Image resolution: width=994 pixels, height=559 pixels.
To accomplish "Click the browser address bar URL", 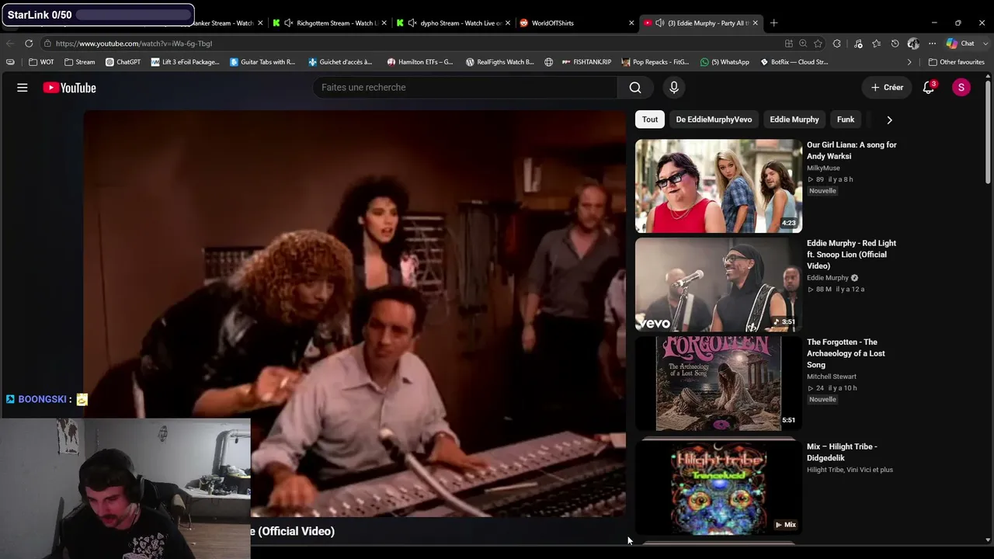I will (134, 43).
